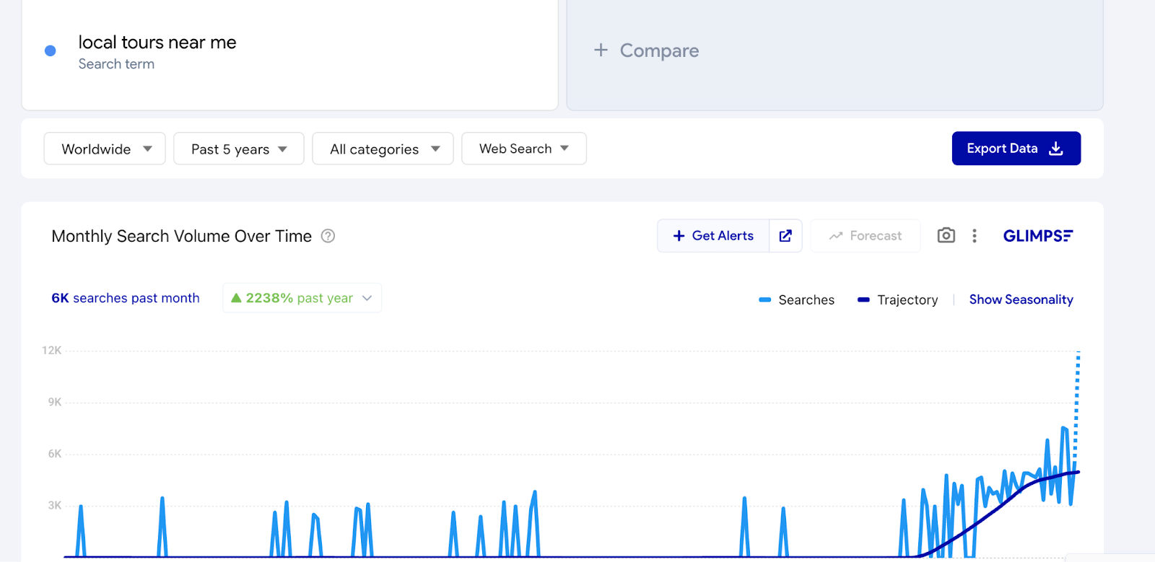
Task: Open the three-dot more options menu
Action: tap(975, 236)
